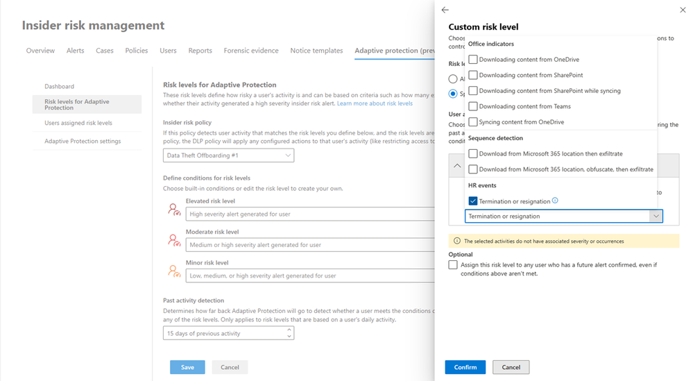
Task: Click info icon next to Termination or resignation
Action: (555, 201)
